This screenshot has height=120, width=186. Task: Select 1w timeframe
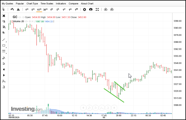coord(70,10)
